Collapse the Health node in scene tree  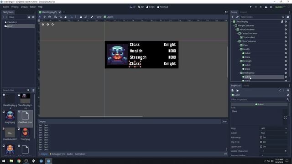point(239,49)
